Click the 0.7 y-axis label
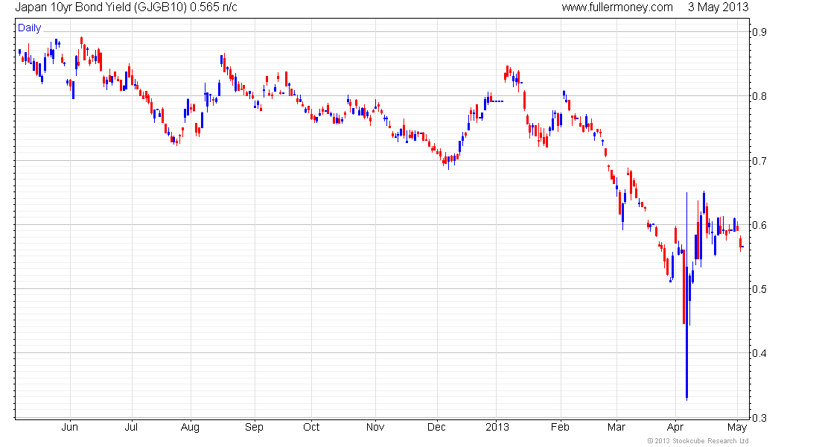Viewport: 819px width, 447px height. 759,160
